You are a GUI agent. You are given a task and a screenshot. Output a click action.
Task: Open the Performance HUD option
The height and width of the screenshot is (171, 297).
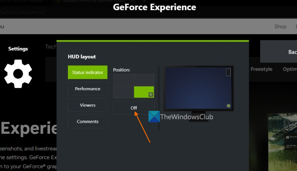(87, 88)
